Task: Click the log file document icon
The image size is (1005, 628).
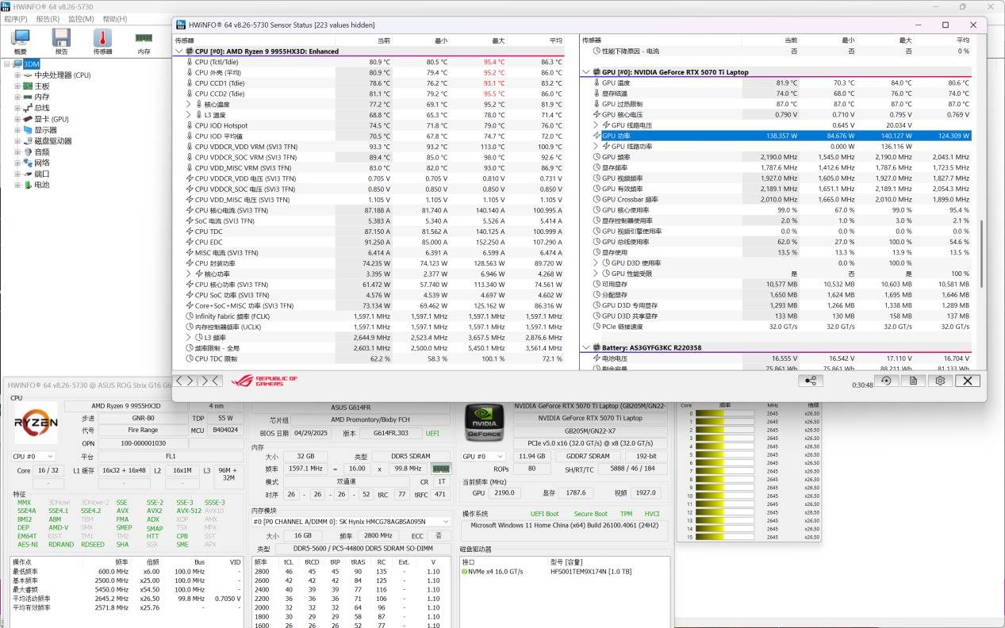Action: (x=913, y=381)
